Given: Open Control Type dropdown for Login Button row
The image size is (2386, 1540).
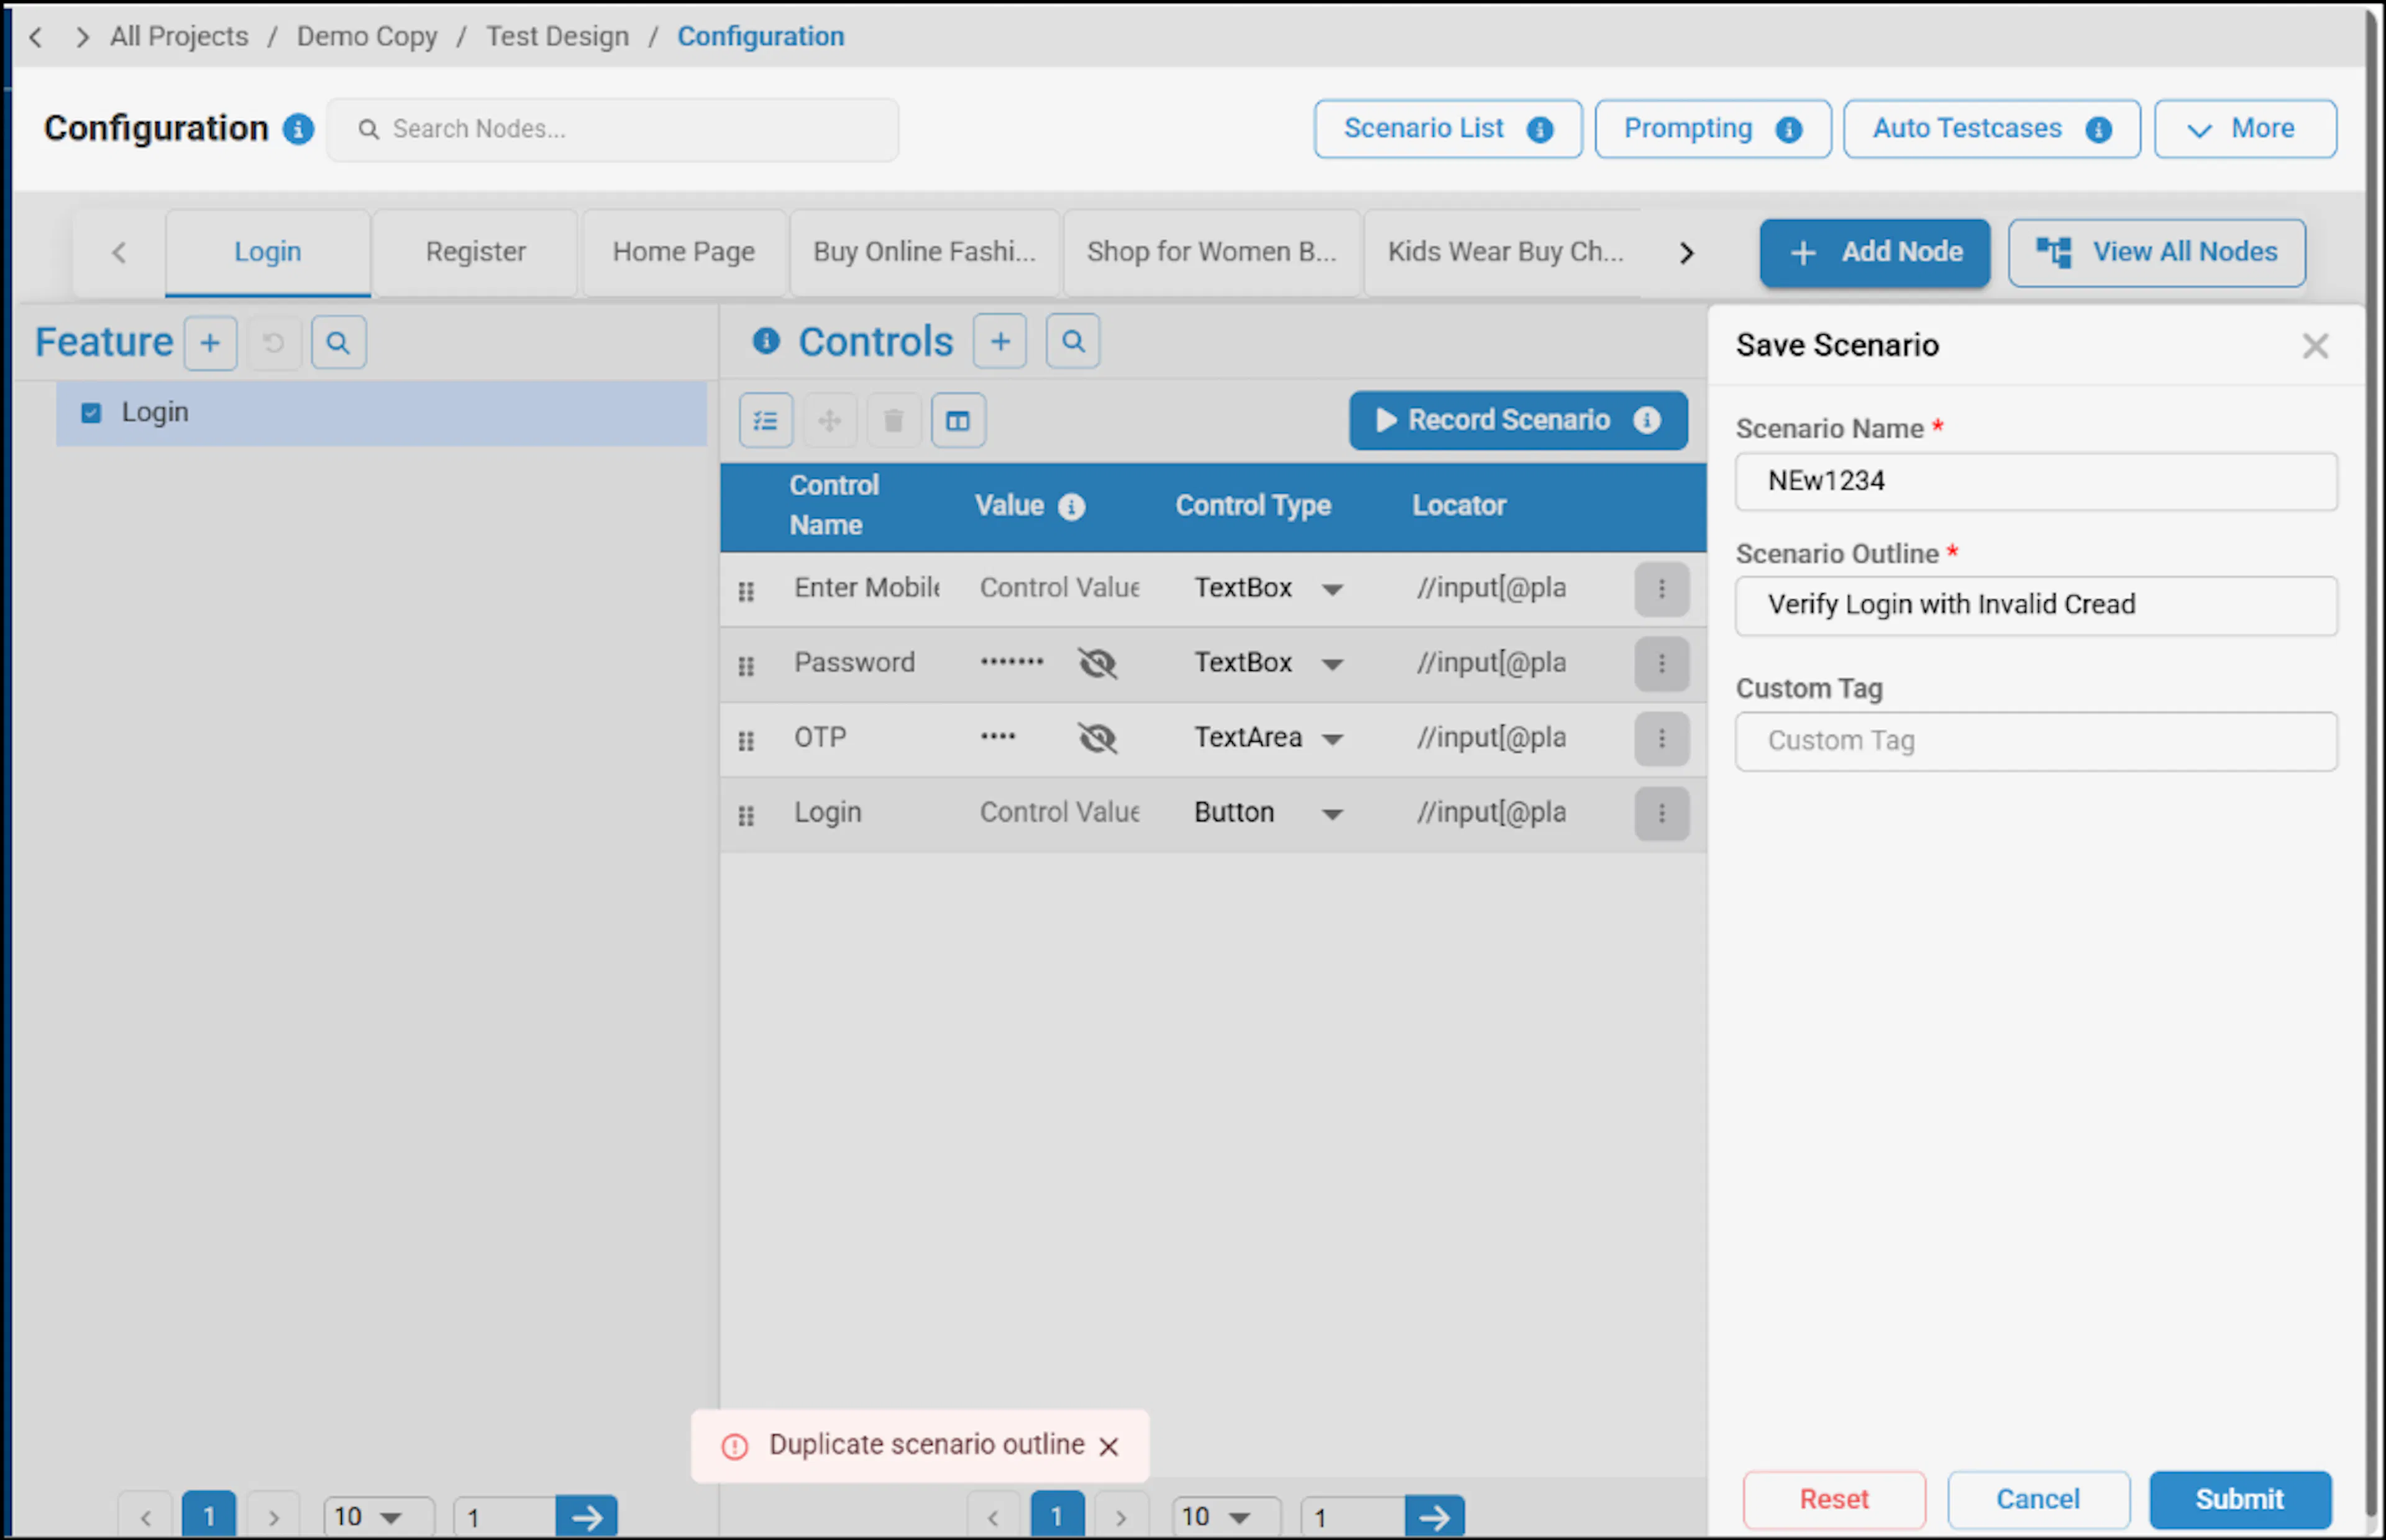Looking at the screenshot, I should click(x=1332, y=815).
